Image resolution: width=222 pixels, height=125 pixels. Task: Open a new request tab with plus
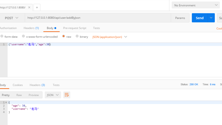(37, 7)
